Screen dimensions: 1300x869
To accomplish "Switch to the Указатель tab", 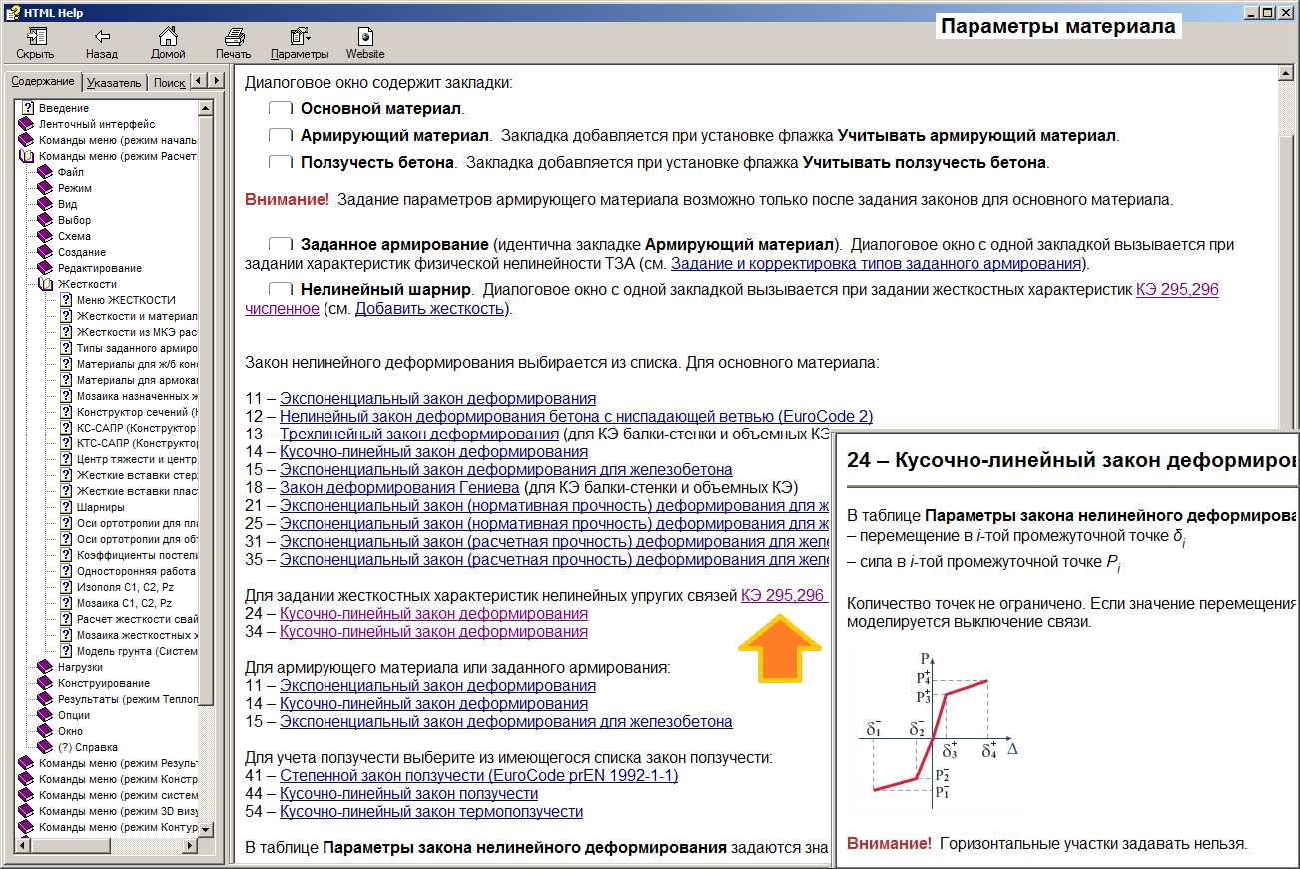I will [113, 83].
